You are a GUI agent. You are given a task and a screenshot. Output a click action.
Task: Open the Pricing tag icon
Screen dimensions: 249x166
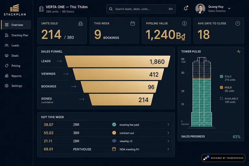(x=6, y=65)
